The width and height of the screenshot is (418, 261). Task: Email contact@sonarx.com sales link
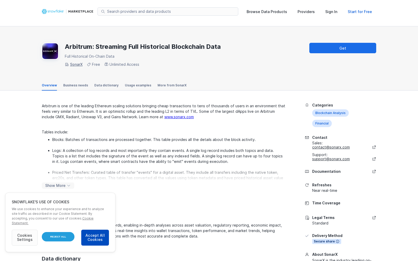(x=331, y=147)
